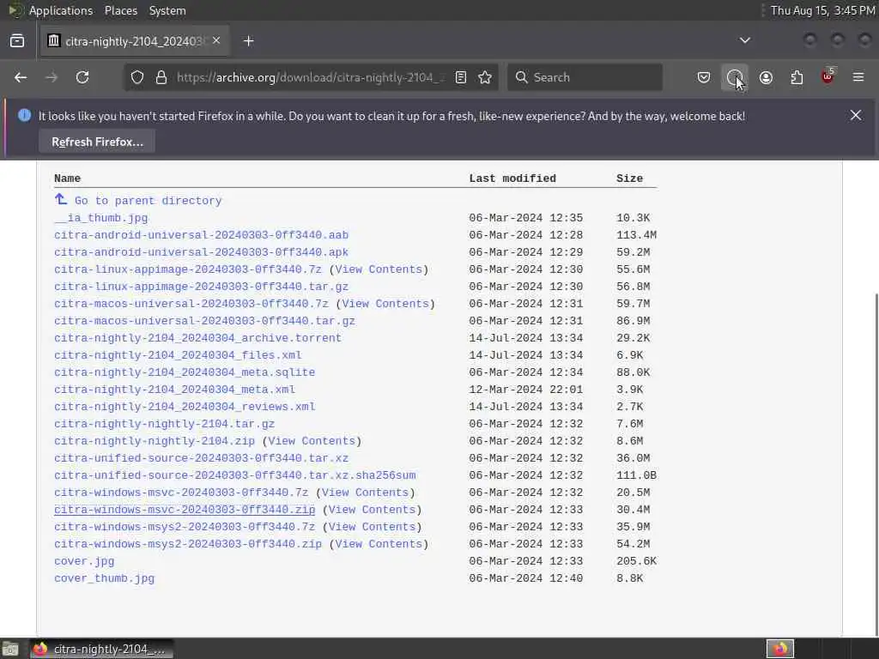The height and width of the screenshot is (659, 879).
Task: Download citra-windows-msvc .zip file
Action: pos(185,510)
